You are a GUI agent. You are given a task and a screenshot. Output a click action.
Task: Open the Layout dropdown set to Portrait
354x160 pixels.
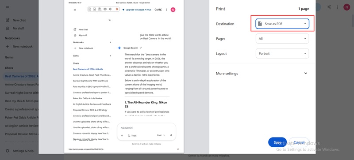point(282,54)
